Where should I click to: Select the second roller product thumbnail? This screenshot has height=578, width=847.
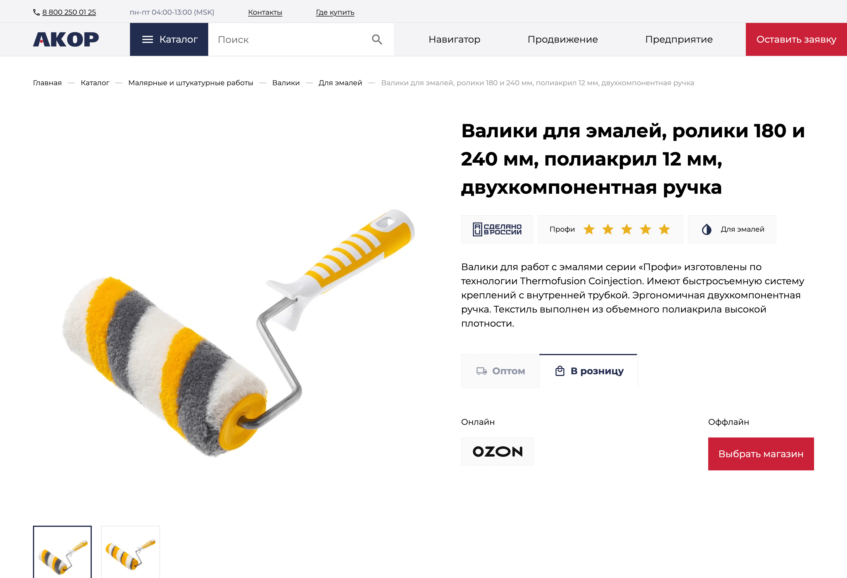pos(131,552)
